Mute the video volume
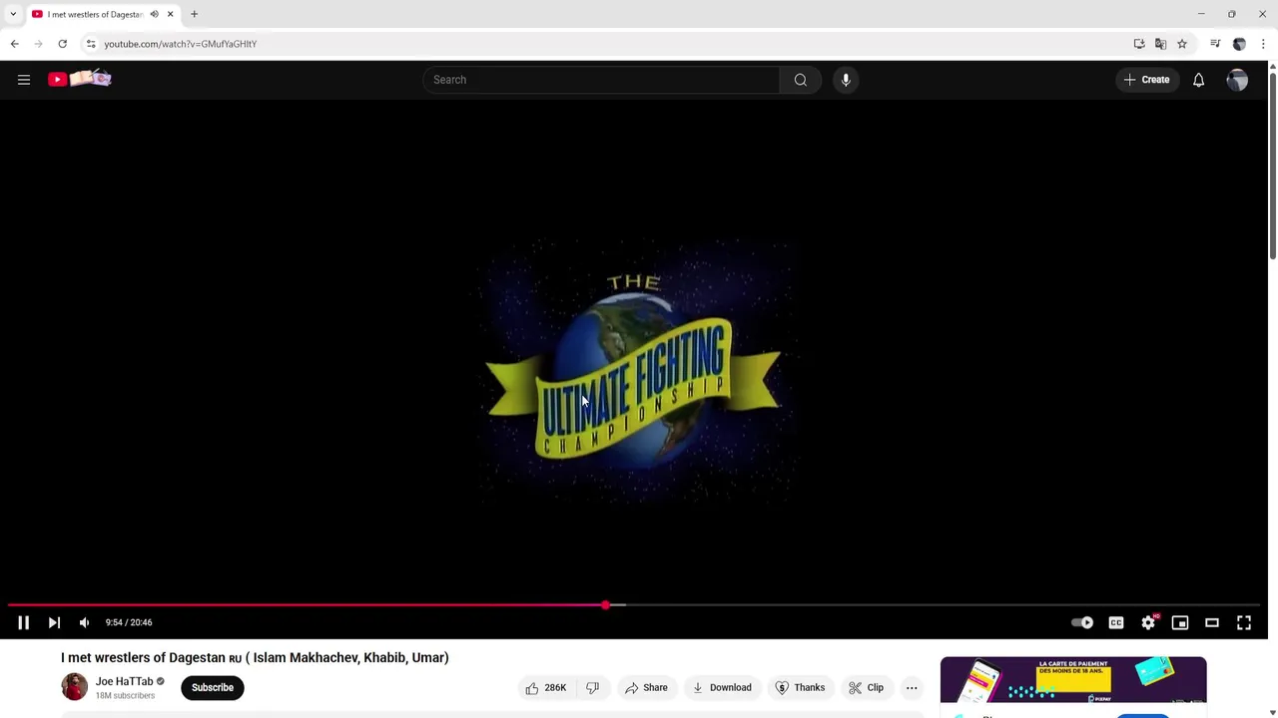This screenshot has width=1278, height=718. [x=84, y=622]
